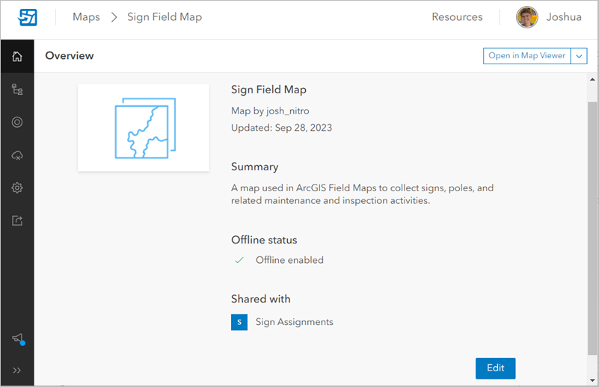Image resolution: width=599 pixels, height=387 pixels.
Task: Click the Offline enabled text
Action: tap(289, 260)
